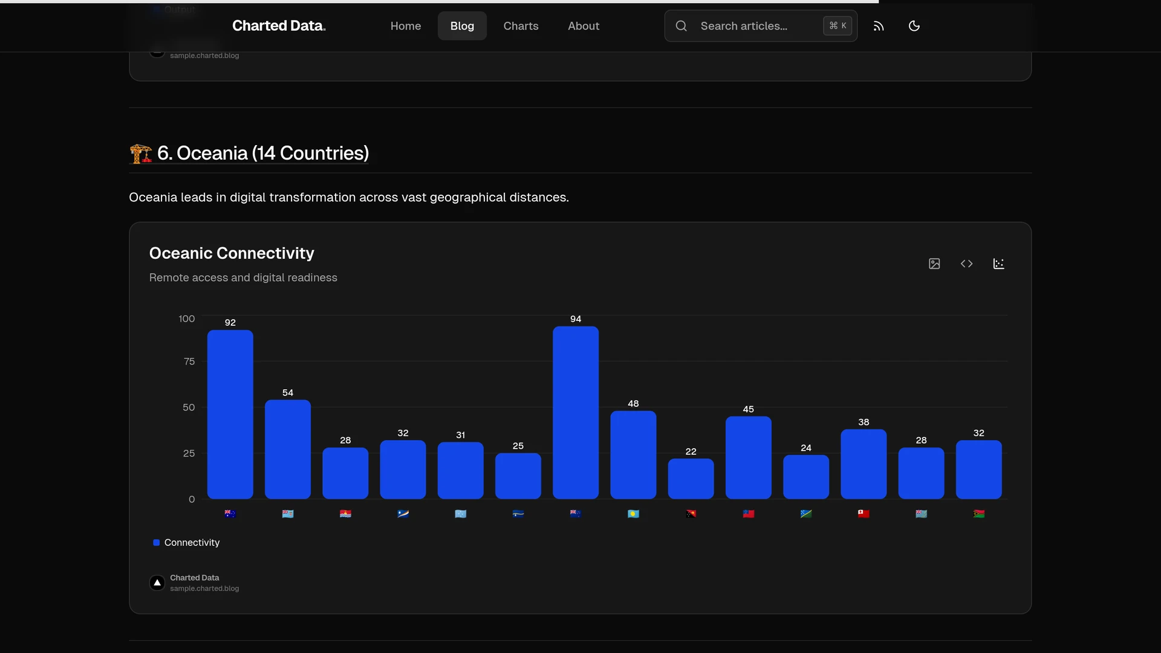
Task: Select the New Zealand bar valued 94
Action: [576, 413]
